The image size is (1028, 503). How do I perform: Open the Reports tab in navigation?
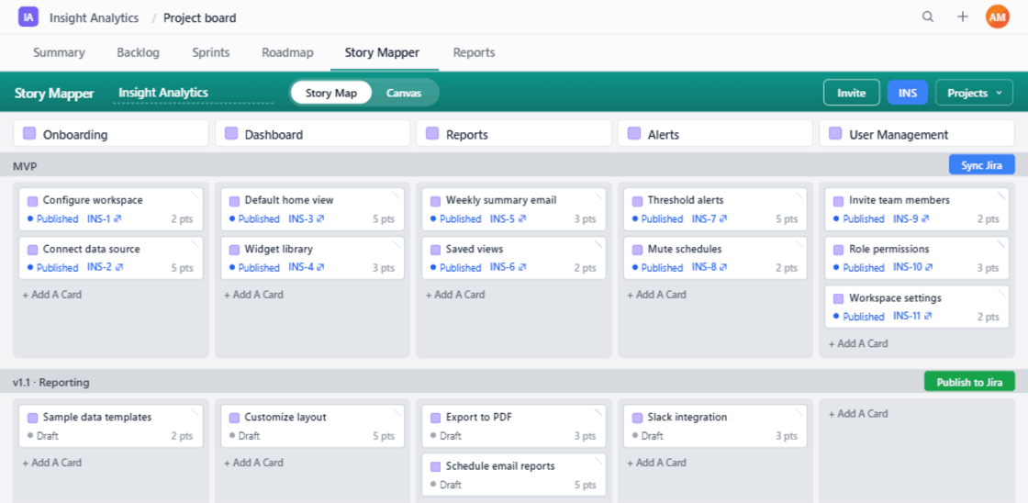pos(474,53)
